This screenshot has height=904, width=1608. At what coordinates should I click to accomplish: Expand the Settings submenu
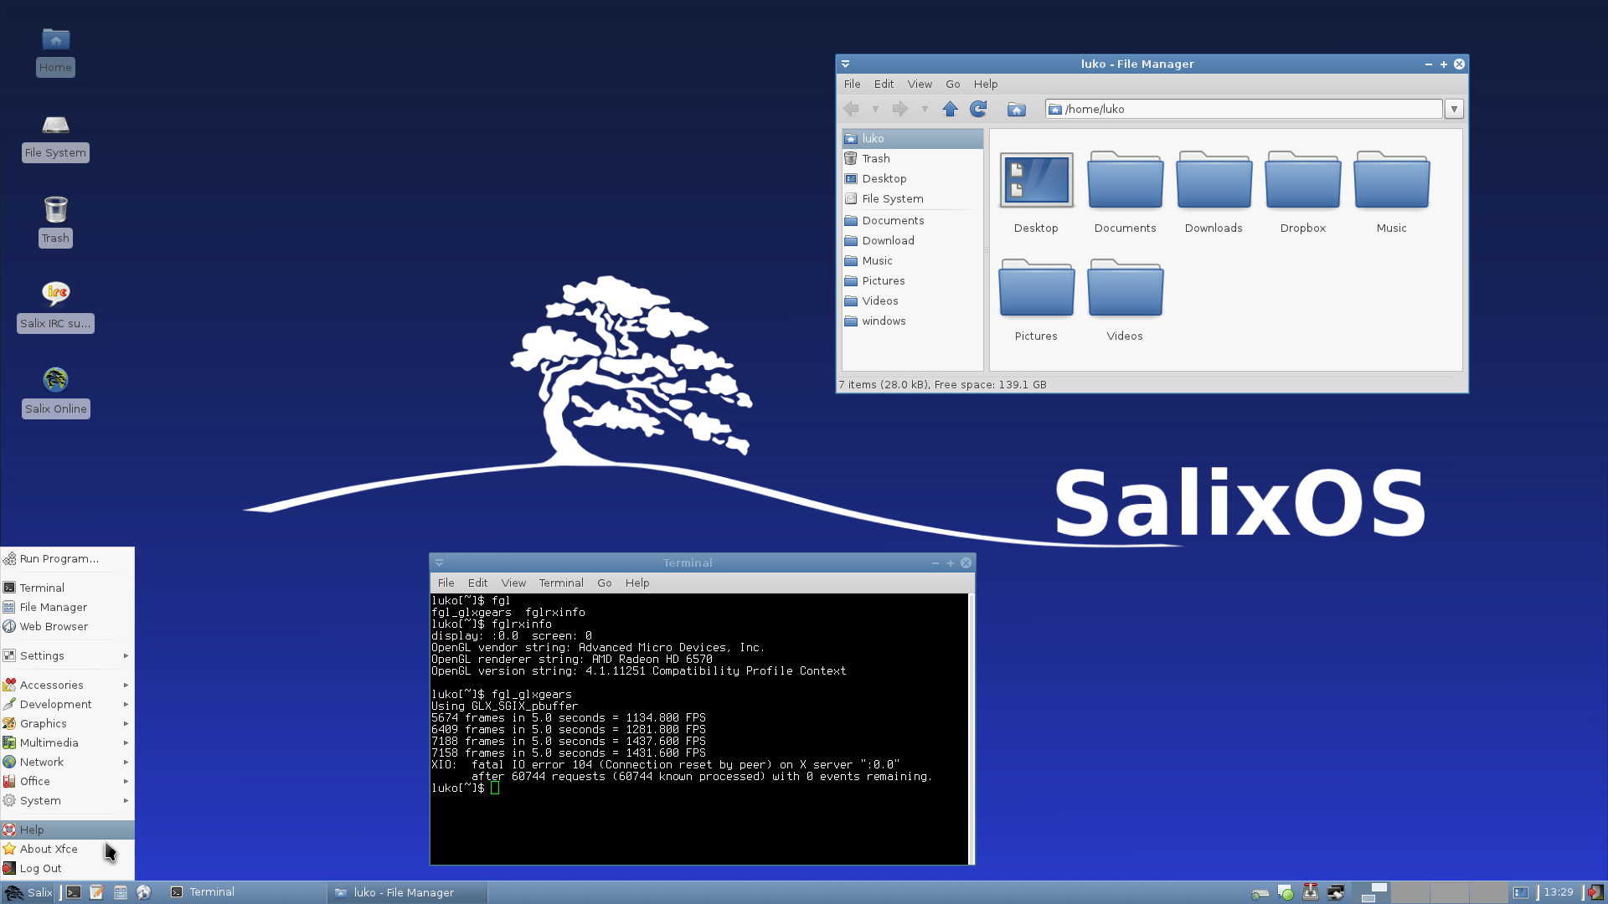coord(67,655)
